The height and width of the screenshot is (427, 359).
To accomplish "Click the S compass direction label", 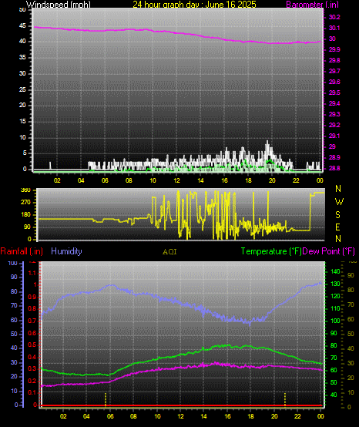I will 337,215.
